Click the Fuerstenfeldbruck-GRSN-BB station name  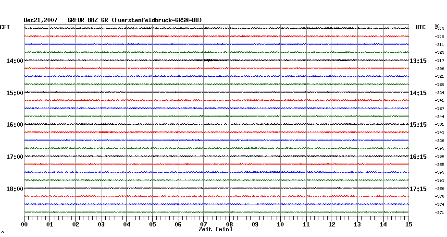point(157,20)
